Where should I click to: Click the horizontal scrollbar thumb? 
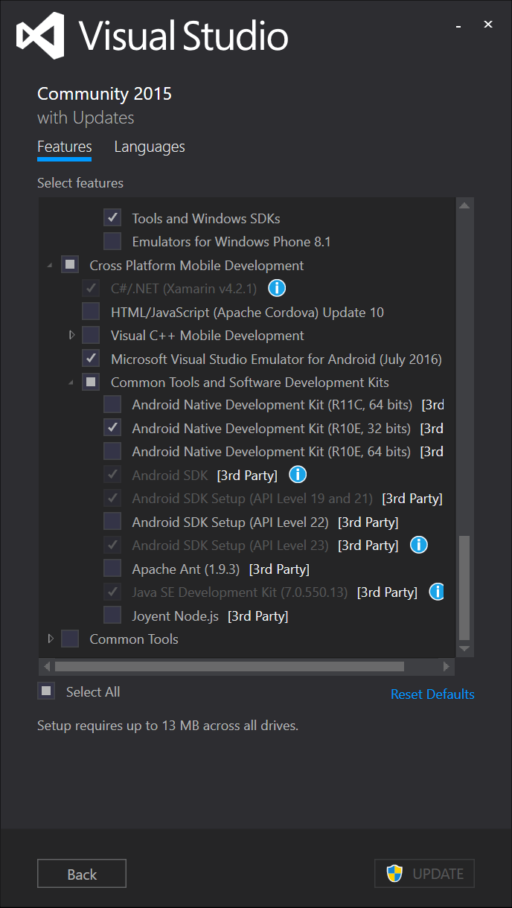click(229, 666)
